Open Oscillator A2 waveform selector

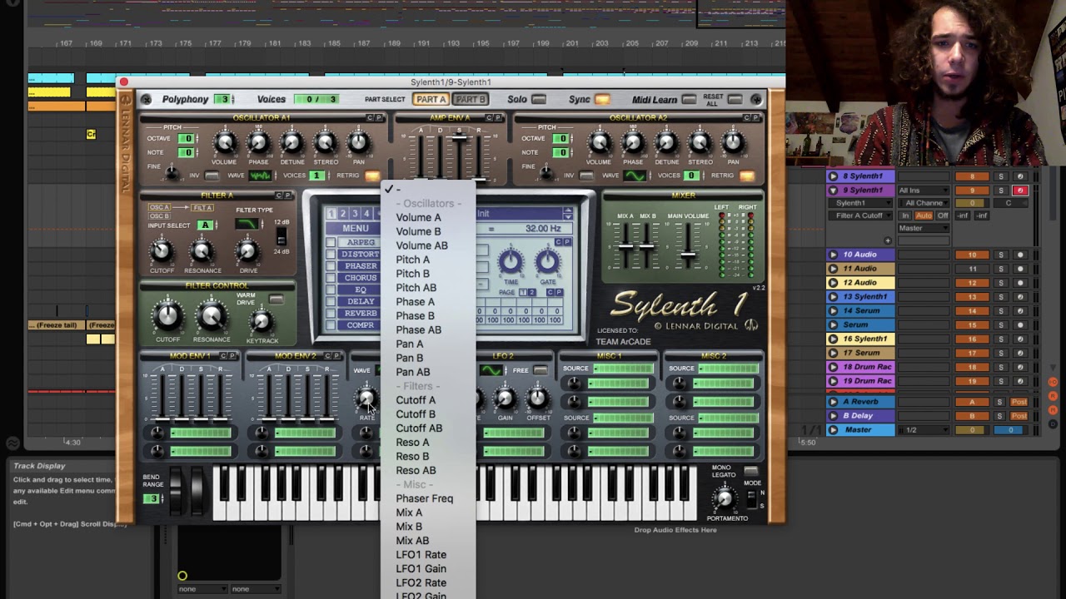tap(635, 176)
